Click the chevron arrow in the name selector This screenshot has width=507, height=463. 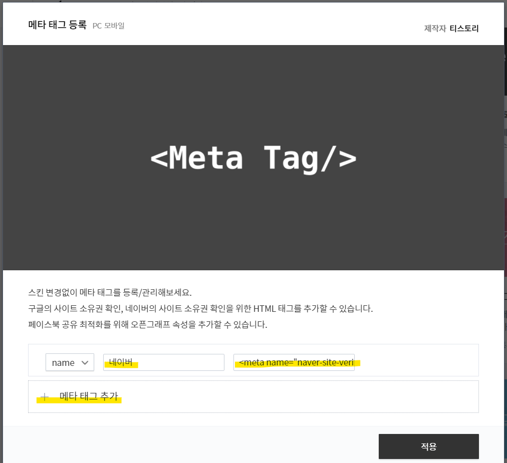click(x=85, y=362)
